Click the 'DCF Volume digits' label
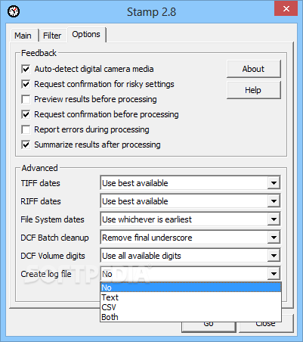Screen dimensions: 303x342 [x=53, y=256]
